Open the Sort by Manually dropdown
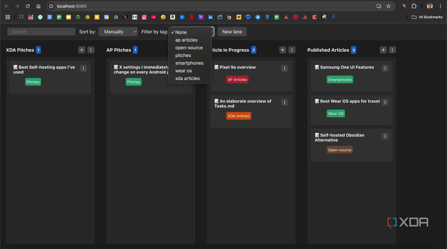The width and height of the screenshot is (447, 249). pos(118,32)
